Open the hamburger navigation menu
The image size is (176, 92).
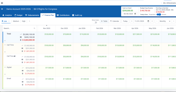click(2, 9)
